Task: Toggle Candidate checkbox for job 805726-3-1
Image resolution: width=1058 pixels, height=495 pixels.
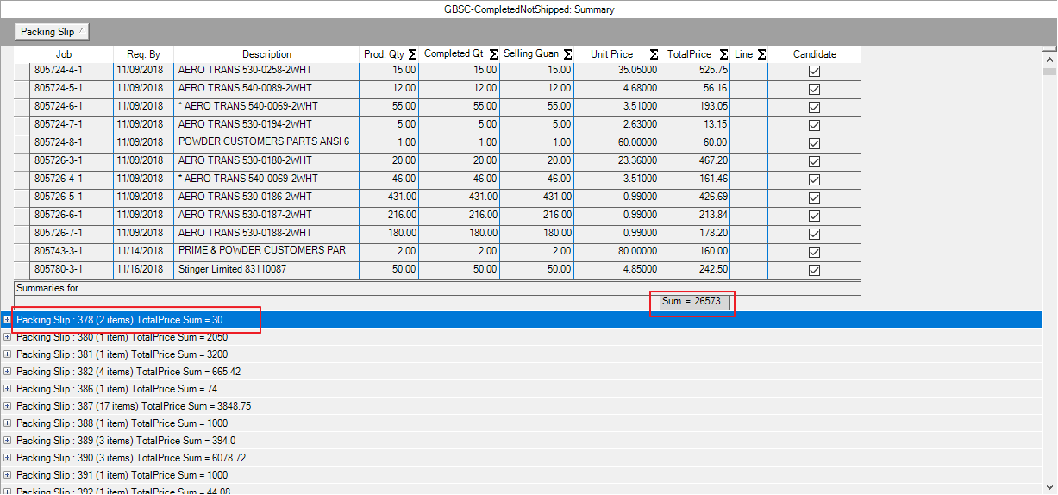Action: (814, 161)
